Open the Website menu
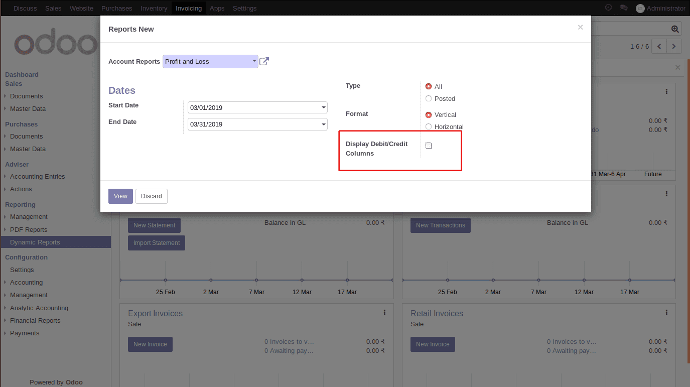690x387 pixels. pyautogui.click(x=81, y=8)
